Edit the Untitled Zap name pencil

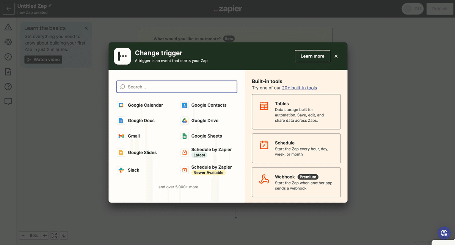50,6
